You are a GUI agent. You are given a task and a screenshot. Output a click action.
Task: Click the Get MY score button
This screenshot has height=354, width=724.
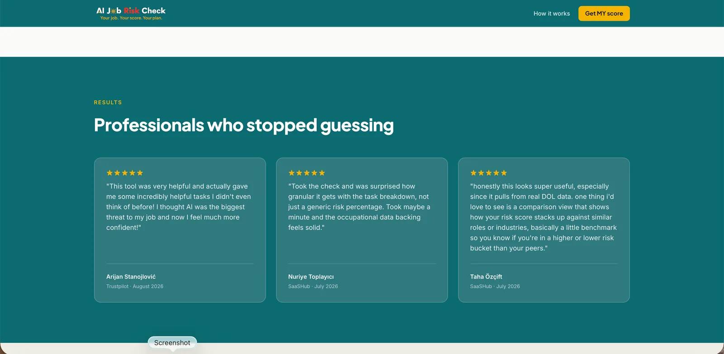(604, 14)
